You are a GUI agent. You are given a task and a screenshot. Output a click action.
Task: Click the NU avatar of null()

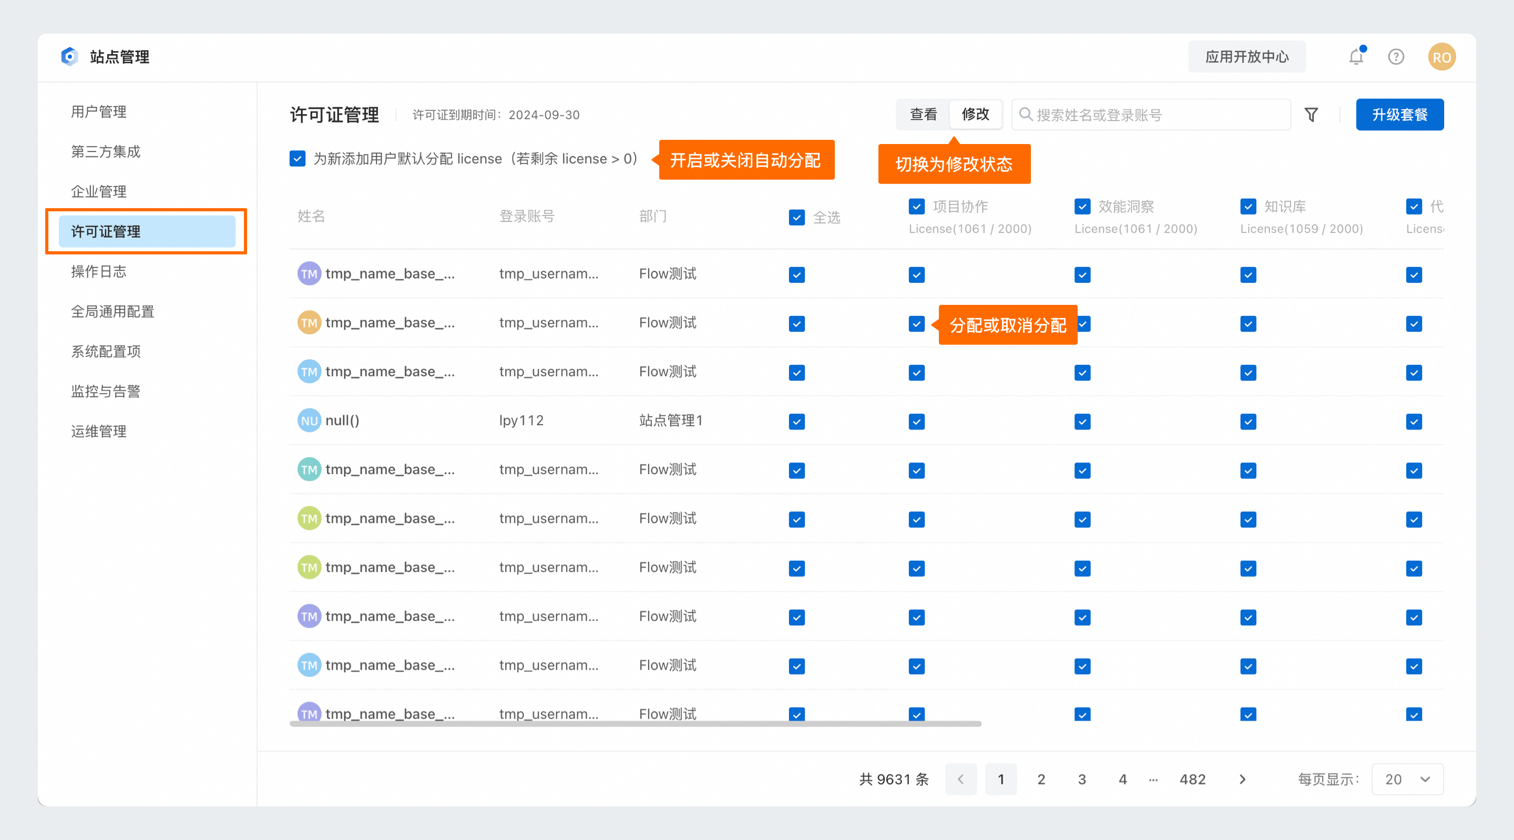click(309, 421)
